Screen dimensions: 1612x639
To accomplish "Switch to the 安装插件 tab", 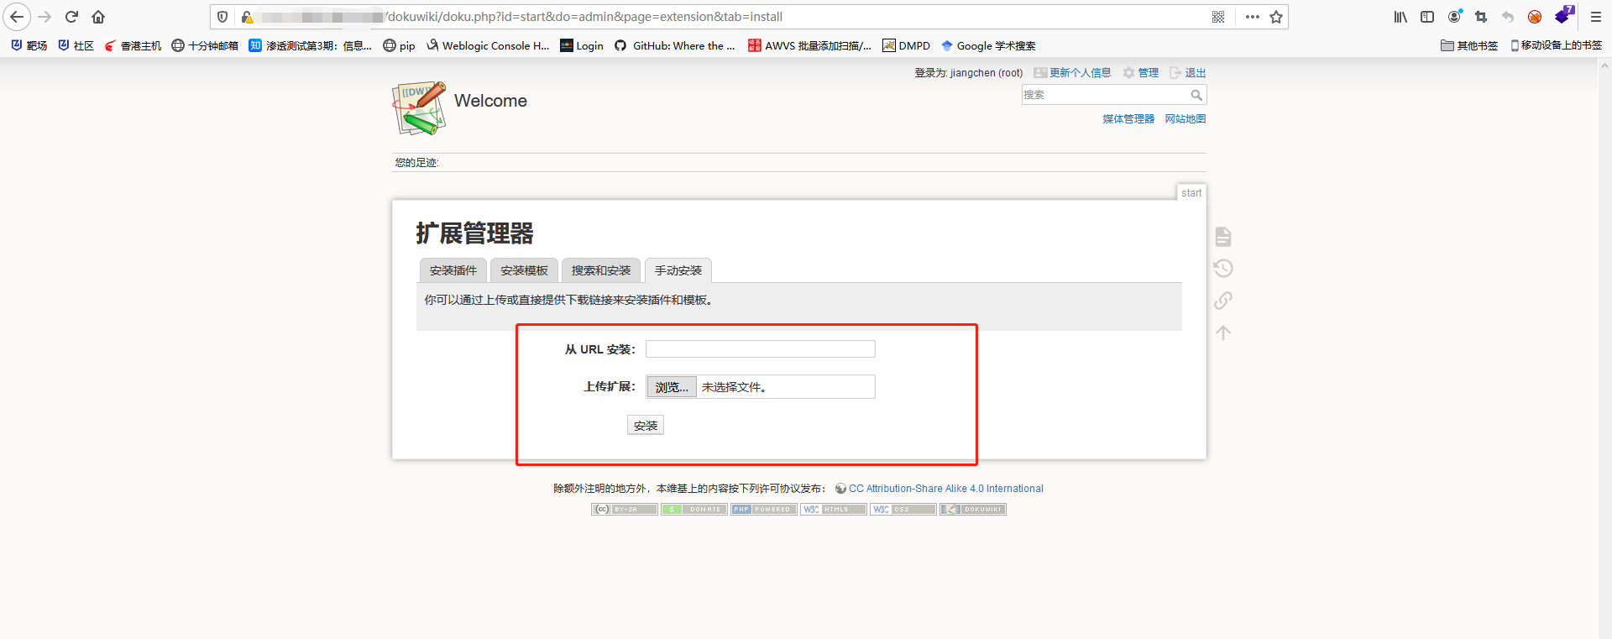I will pos(453,270).
